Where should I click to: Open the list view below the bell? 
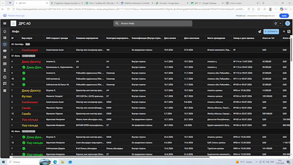pos(5,38)
